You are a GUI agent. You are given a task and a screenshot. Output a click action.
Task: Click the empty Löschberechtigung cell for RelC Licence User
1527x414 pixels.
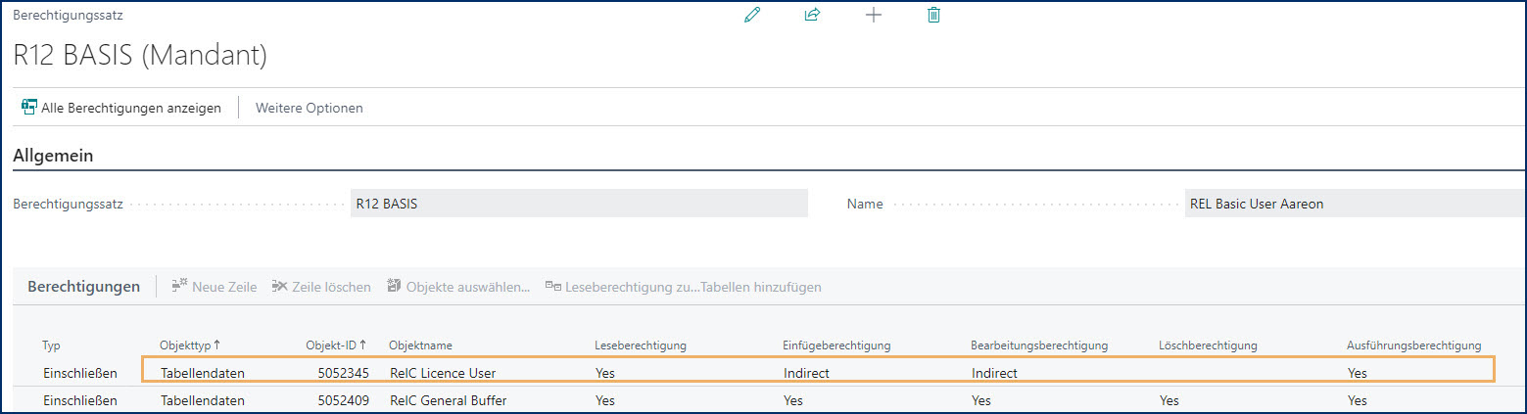click(1244, 373)
